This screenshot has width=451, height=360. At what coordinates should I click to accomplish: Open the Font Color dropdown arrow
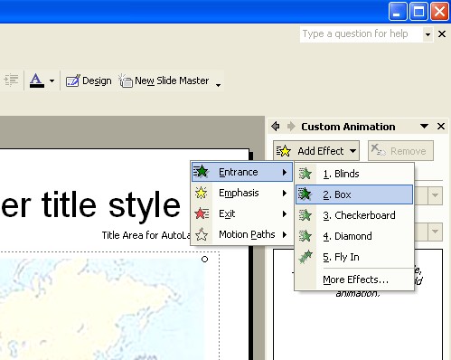tap(52, 81)
